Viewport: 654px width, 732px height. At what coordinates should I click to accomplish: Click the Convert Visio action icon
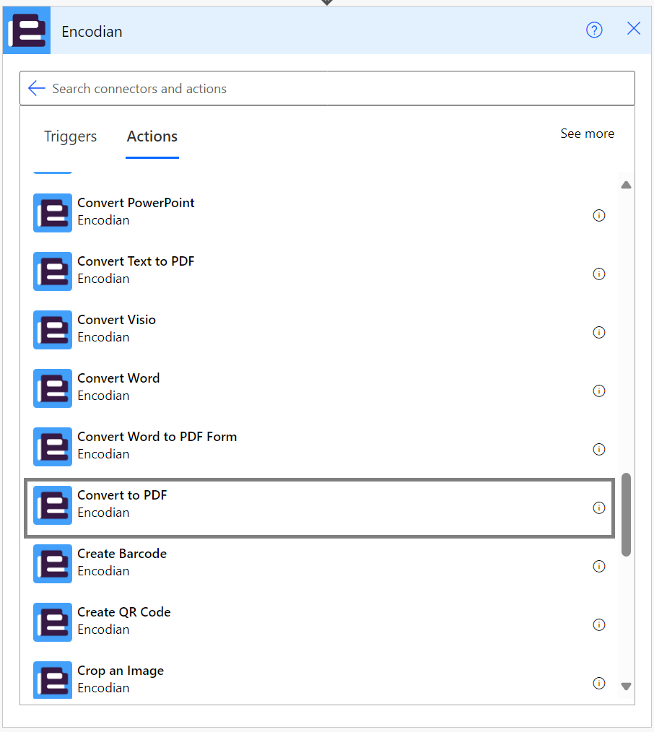coord(53,330)
